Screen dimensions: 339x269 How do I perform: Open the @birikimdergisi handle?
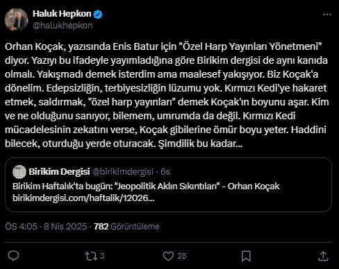pos(123,172)
